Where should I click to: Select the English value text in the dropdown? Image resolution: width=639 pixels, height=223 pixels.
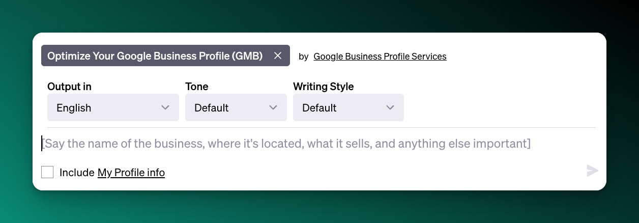tap(74, 108)
